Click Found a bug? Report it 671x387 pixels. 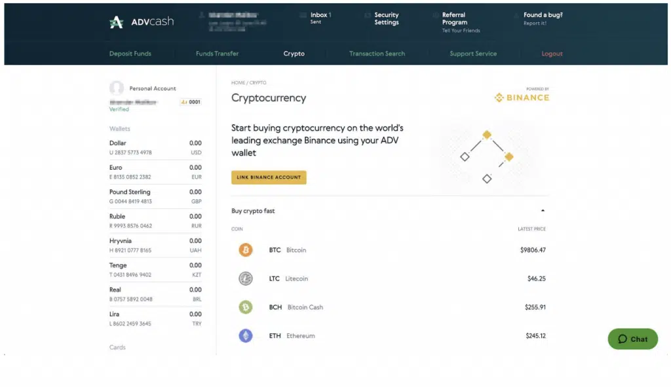(543, 18)
